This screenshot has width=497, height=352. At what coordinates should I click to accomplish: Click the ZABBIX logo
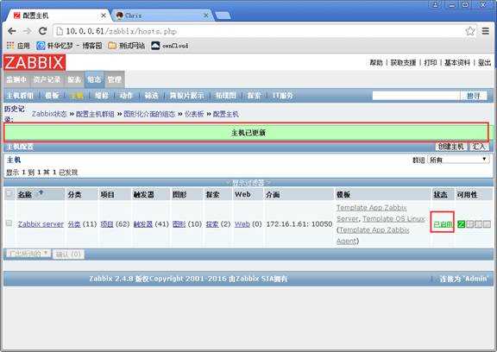[x=35, y=62]
